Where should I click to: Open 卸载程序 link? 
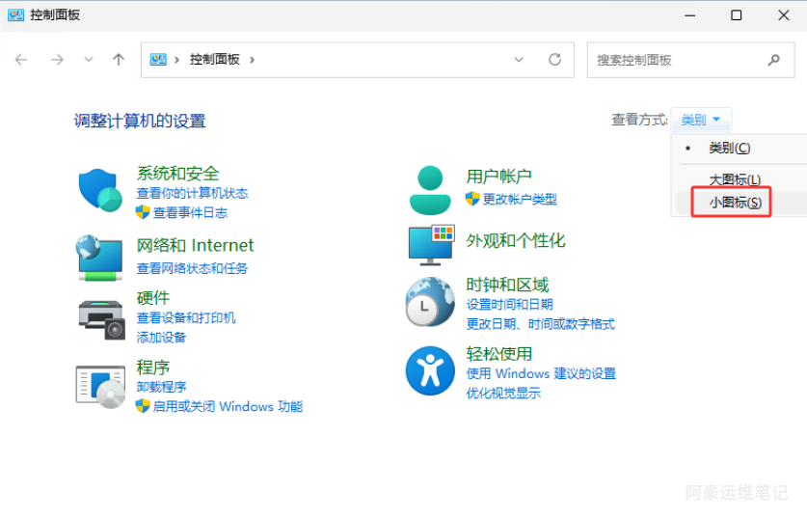point(161,387)
